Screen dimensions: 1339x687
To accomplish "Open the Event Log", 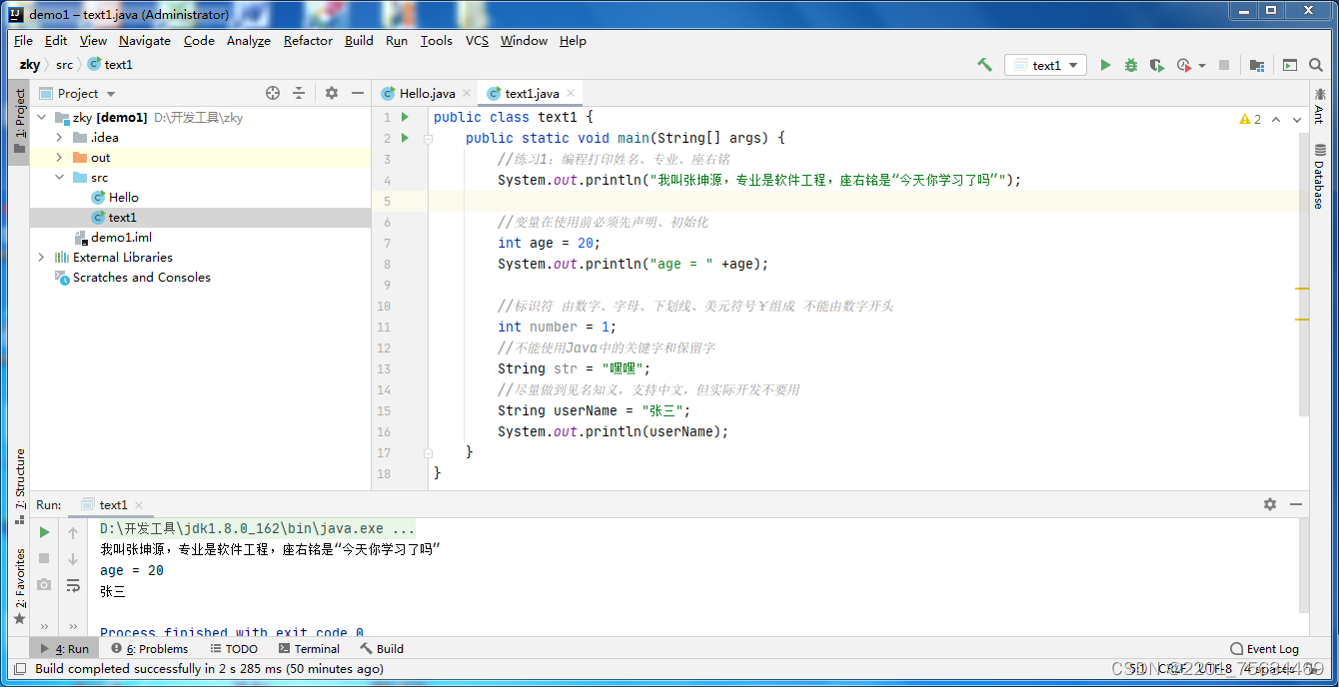I will pos(1264,648).
